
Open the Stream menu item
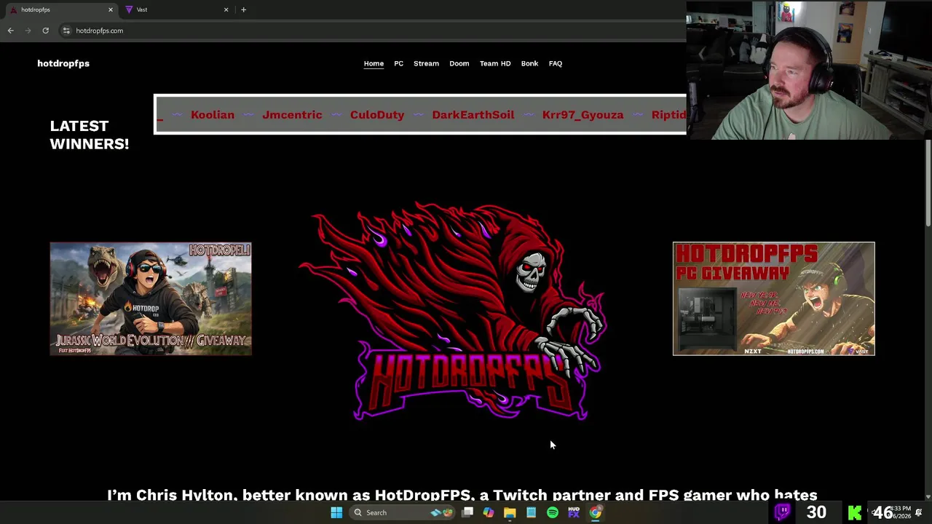426,63
